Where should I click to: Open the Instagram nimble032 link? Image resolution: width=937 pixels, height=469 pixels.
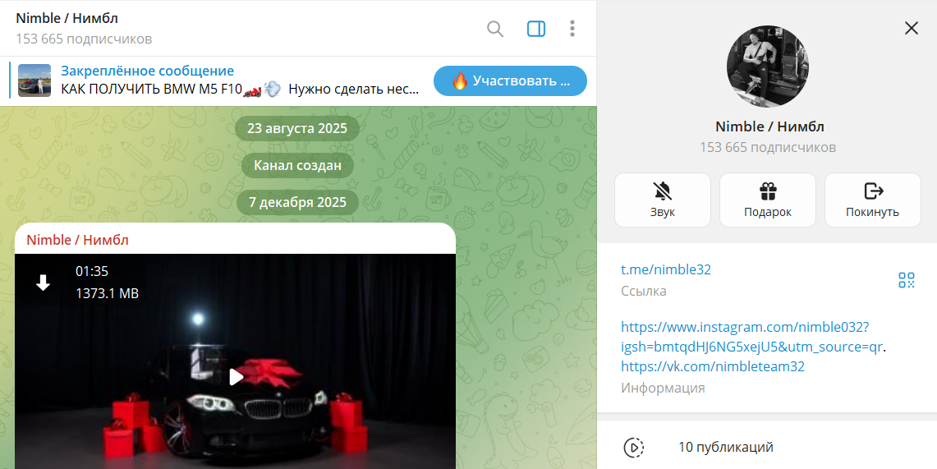(x=752, y=337)
